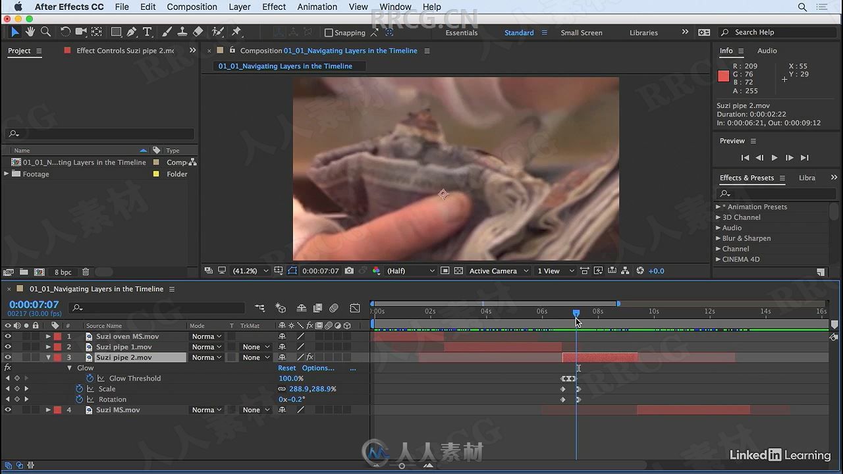The width and height of the screenshot is (843, 474).
Task: Reset the Glow effect
Action: (287, 368)
